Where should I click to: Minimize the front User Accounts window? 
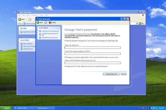[122, 19]
